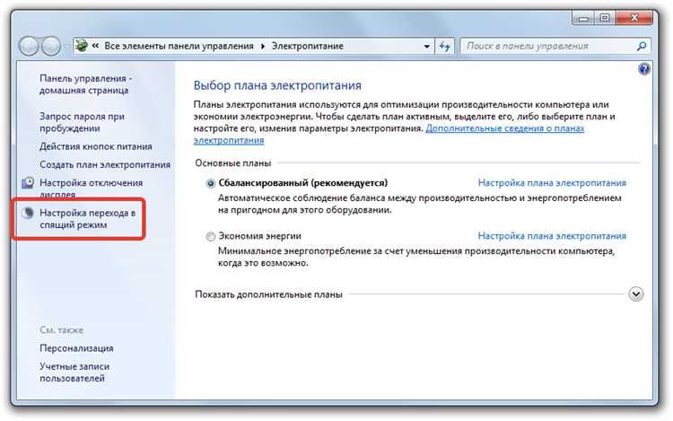The height and width of the screenshot is (421, 673).
Task: Open the Дополнительные сведения о планах электропитания link
Action: 389,135
